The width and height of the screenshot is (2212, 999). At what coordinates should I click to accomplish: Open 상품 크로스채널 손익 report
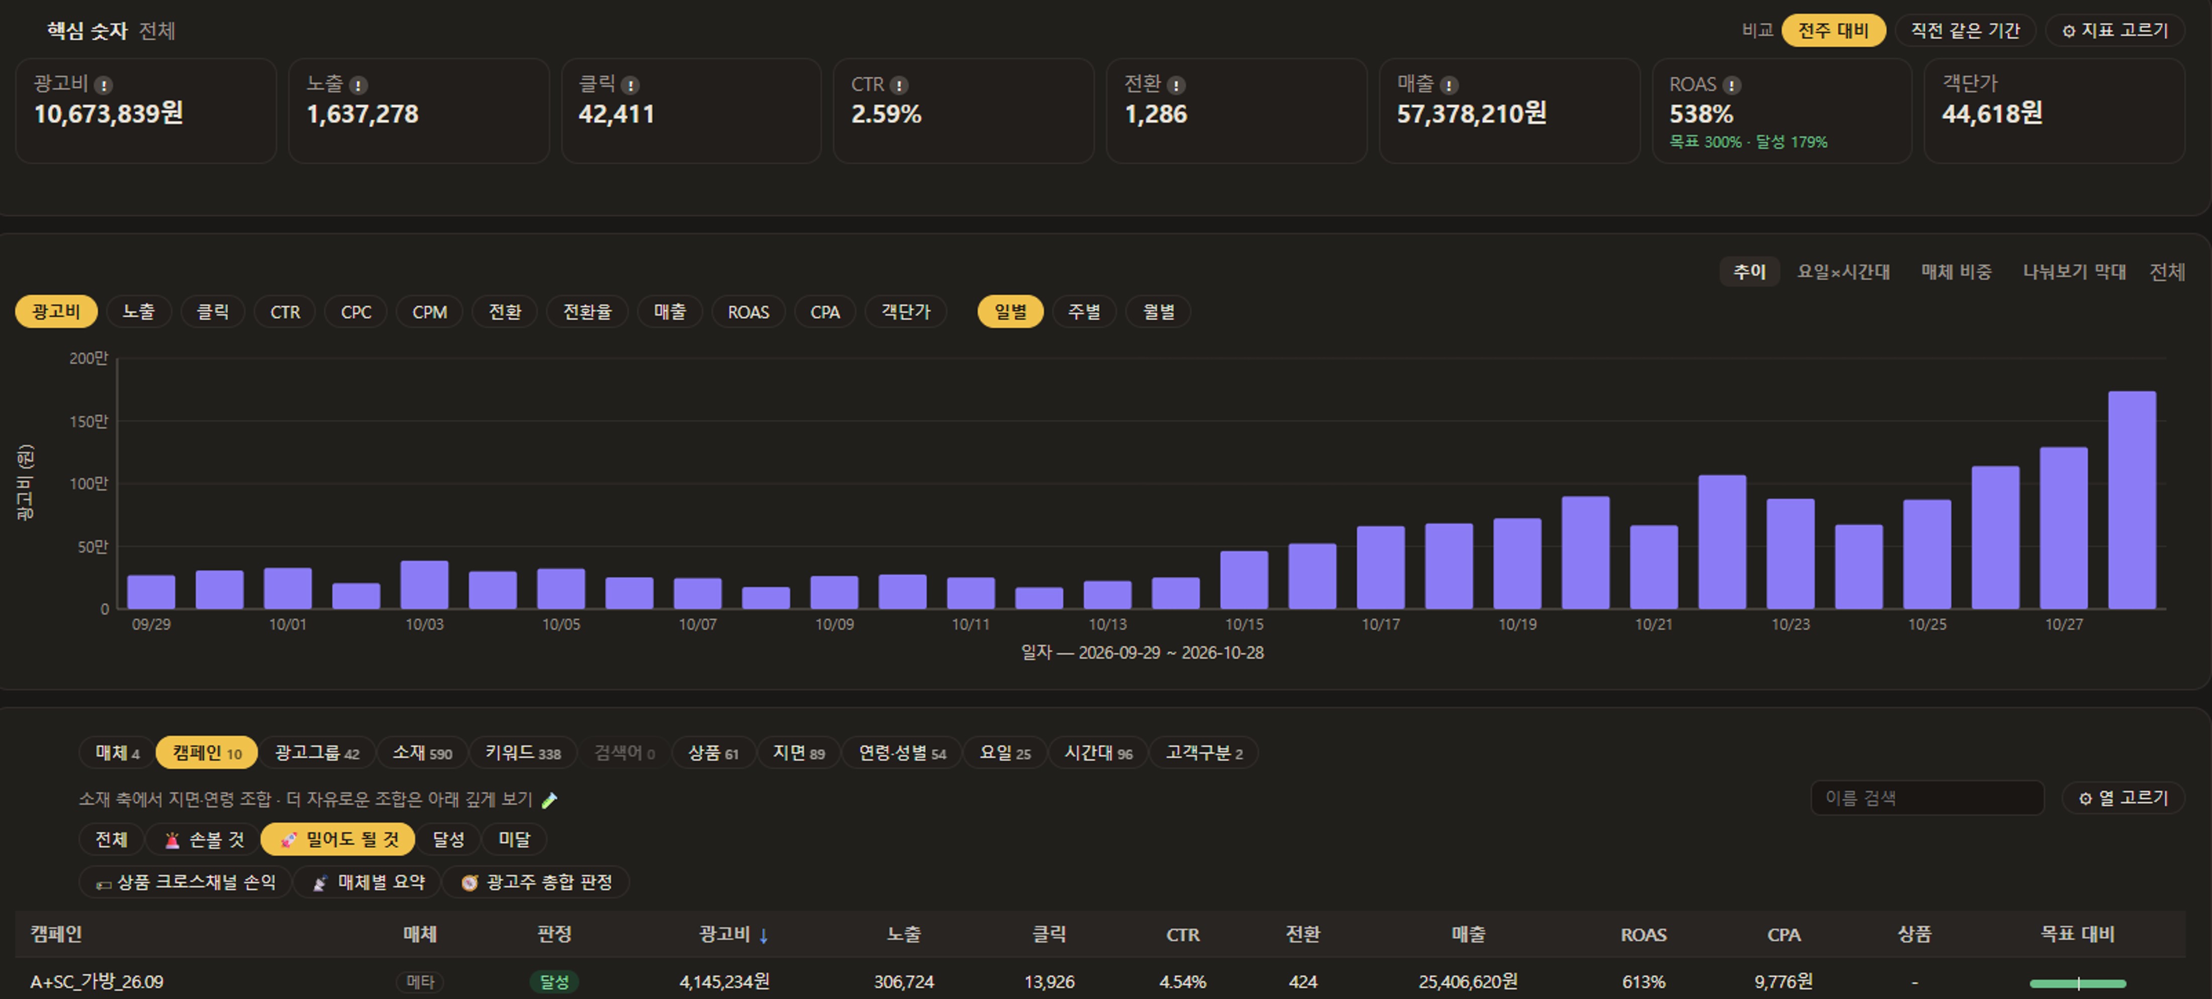(185, 882)
